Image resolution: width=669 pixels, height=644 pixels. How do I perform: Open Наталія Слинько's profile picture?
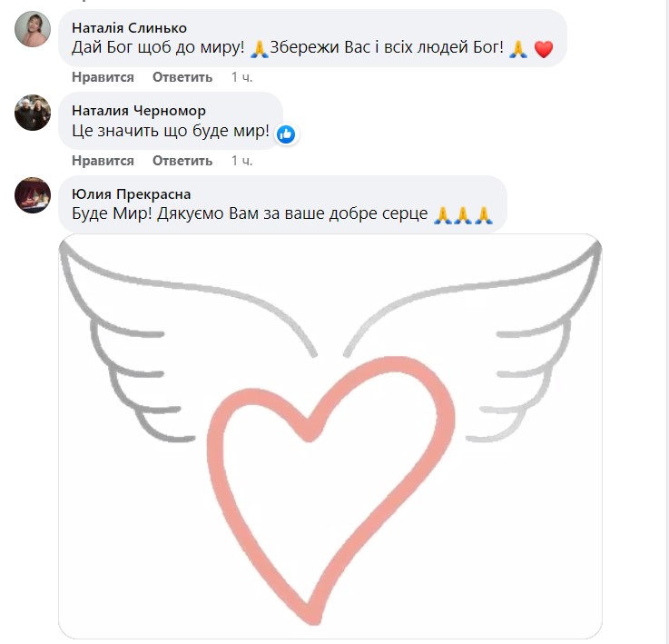[33, 29]
